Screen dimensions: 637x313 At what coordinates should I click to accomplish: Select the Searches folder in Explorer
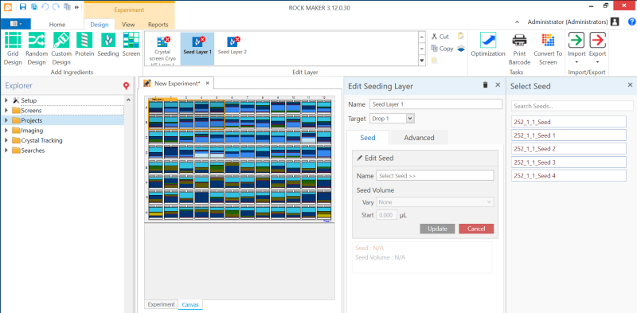coord(33,151)
